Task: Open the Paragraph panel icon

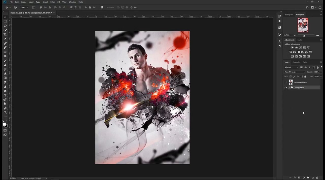Action: click(x=280, y=46)
